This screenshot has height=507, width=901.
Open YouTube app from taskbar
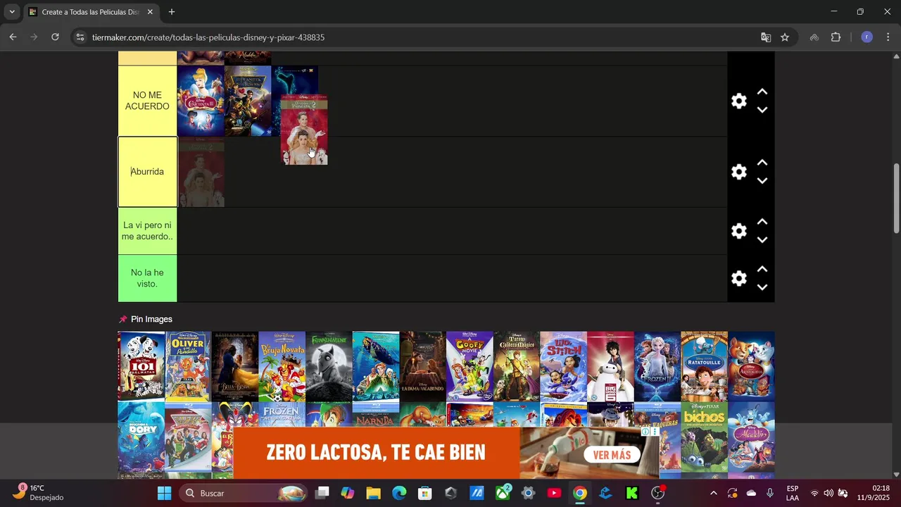pos(554,493)
